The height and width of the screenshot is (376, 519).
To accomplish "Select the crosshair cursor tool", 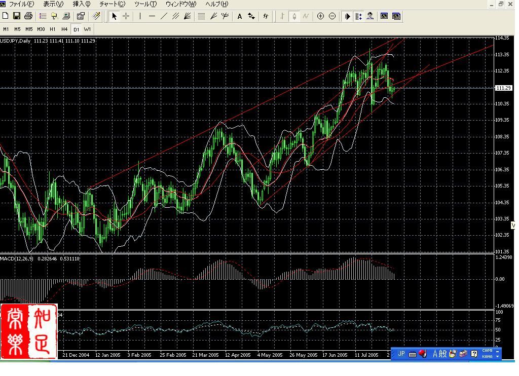I will (126, 16).
